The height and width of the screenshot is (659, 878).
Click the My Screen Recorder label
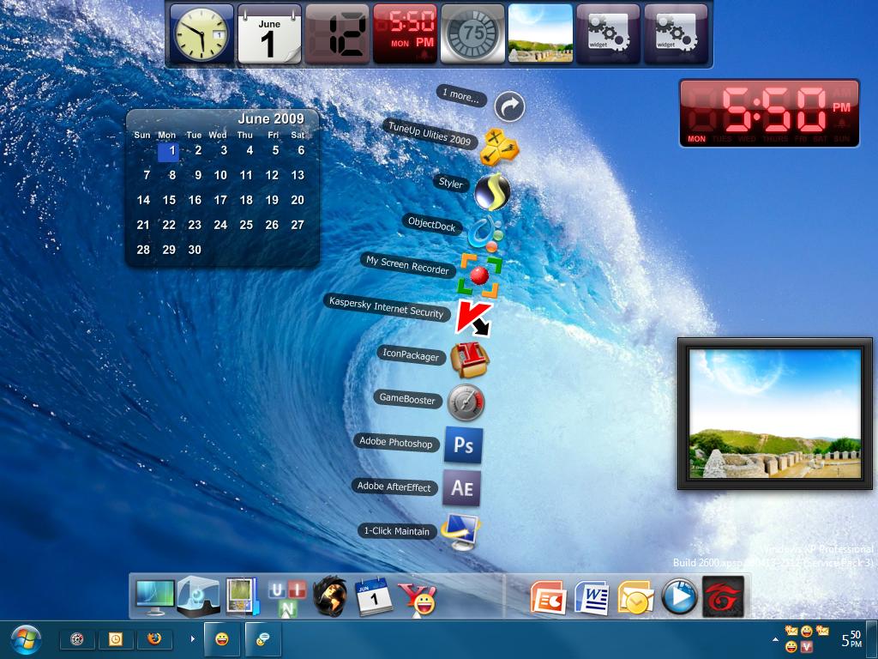click(407, 264)
